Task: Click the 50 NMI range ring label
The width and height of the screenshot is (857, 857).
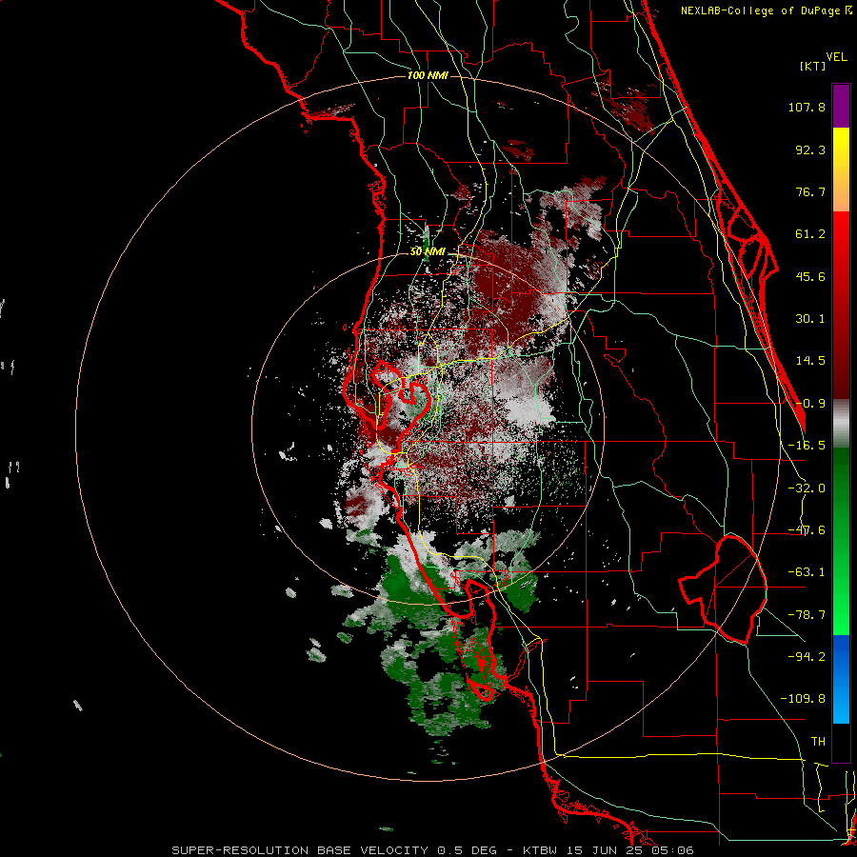Action: pos(428,252)
